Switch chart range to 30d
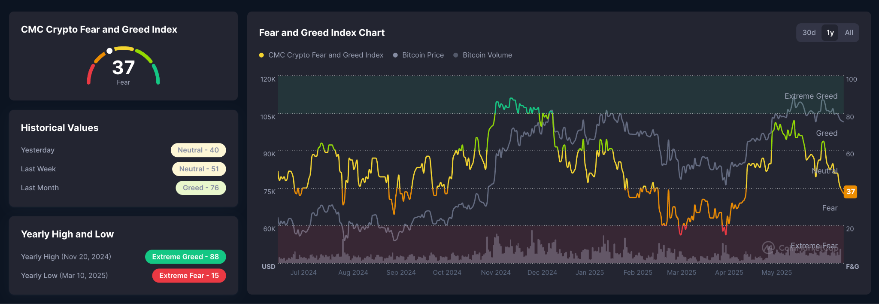Screen dimensions: 879x304 [809, 33]
